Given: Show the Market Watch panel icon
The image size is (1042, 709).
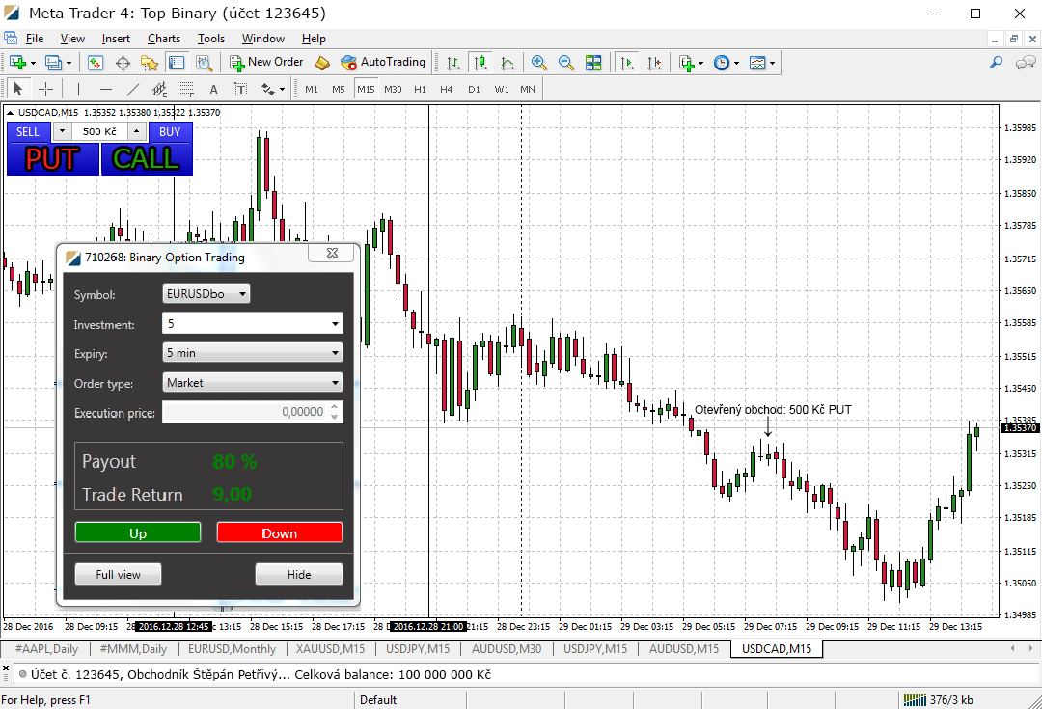Looking at the screenshot, I should click(95, 63).
